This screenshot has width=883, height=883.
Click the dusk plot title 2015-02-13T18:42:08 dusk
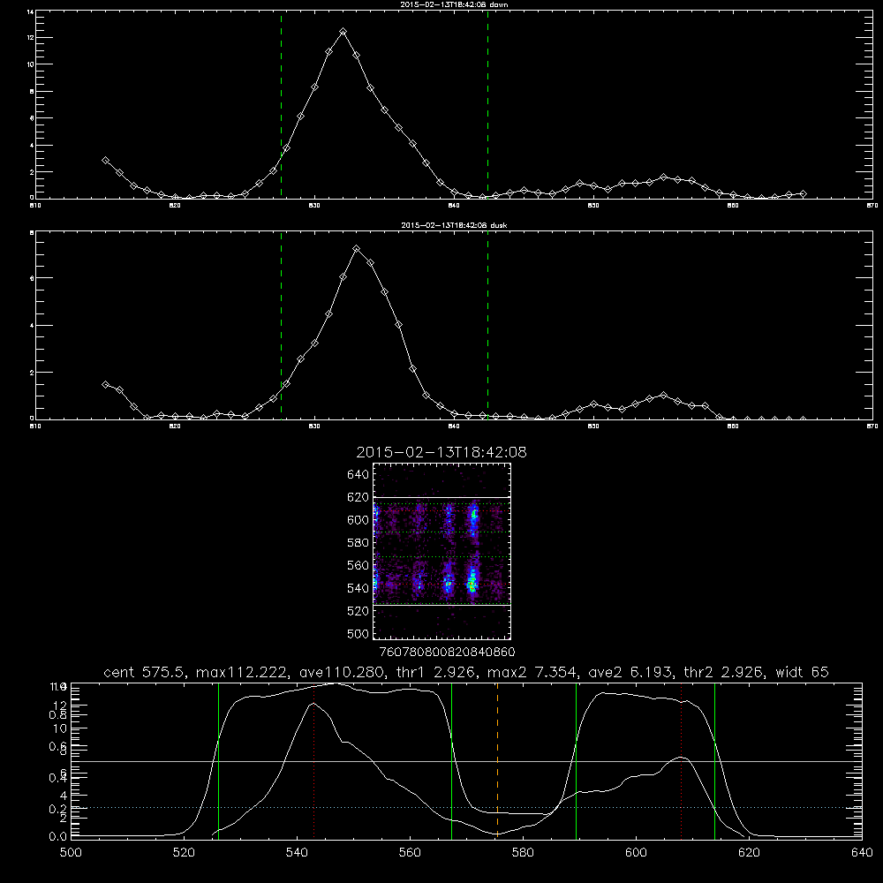454,225
